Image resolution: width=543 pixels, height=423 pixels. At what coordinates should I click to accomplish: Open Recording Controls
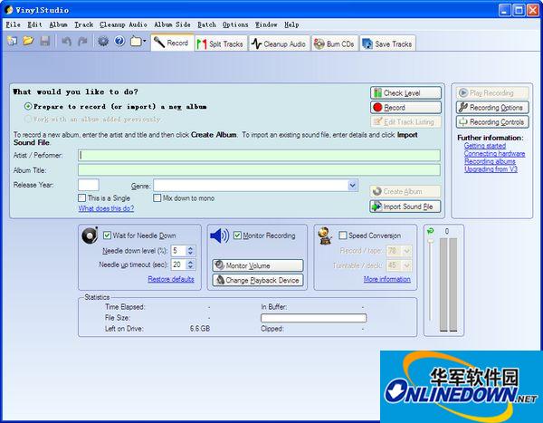(492, 122)
